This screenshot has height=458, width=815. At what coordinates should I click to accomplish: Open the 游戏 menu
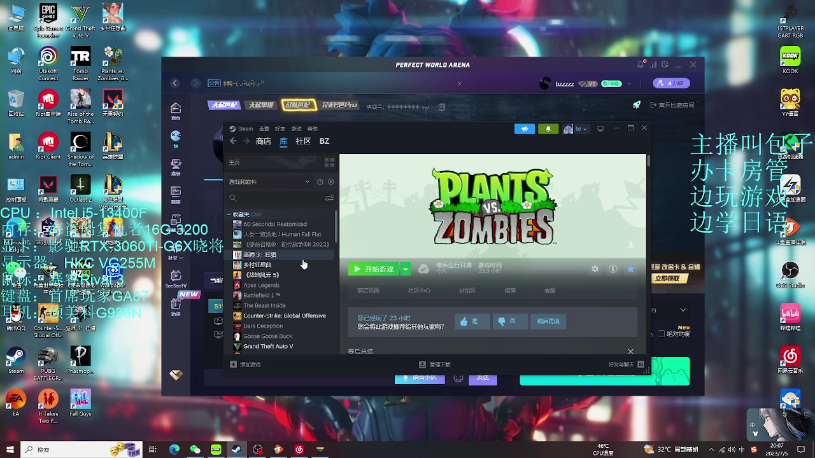(296, 128)
